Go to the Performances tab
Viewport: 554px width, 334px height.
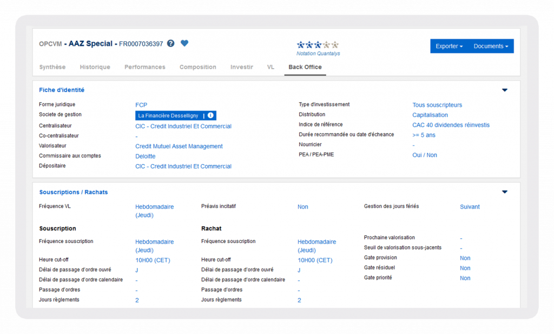[145, 67]
